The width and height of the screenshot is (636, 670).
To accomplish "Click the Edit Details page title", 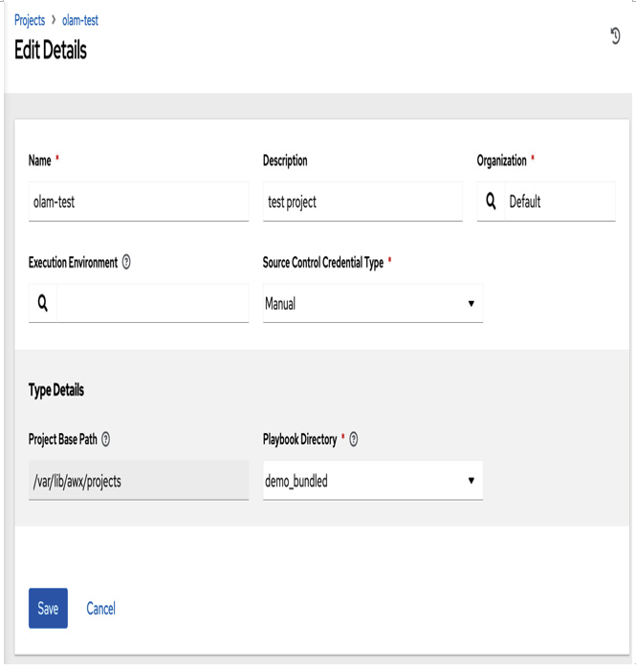I will [x=51, y=50].
